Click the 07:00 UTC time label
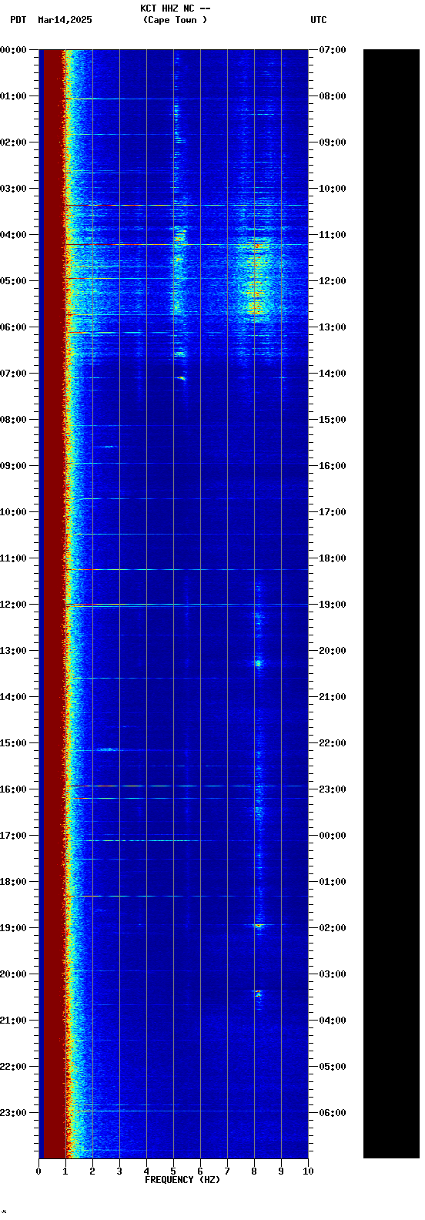The image size is (425, 1220). 332,50
